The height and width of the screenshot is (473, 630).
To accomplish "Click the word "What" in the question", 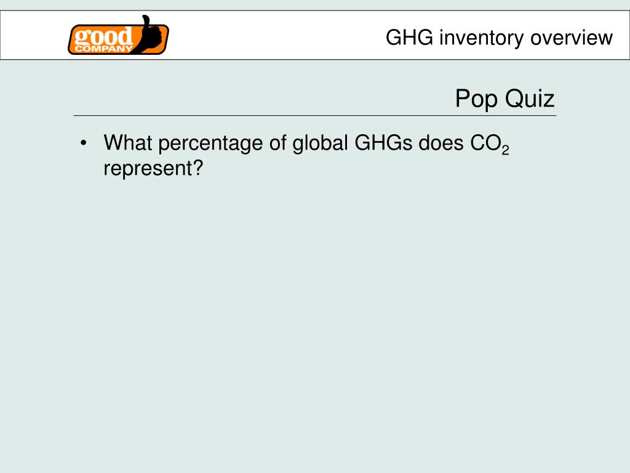I will 128,142.
